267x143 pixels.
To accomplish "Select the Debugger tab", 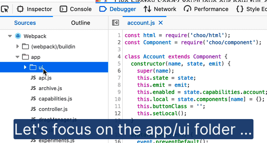I will pos(118,9).
